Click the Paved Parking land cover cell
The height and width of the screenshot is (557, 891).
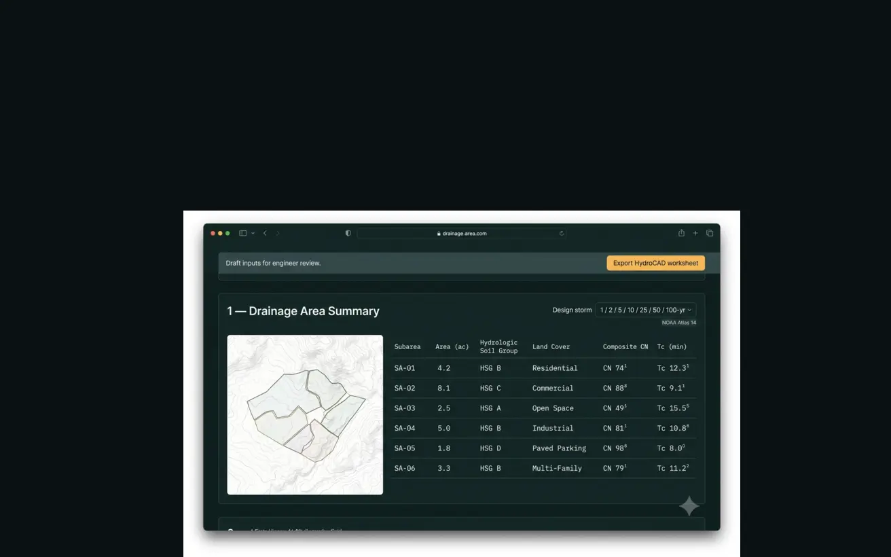pos(559,448)
